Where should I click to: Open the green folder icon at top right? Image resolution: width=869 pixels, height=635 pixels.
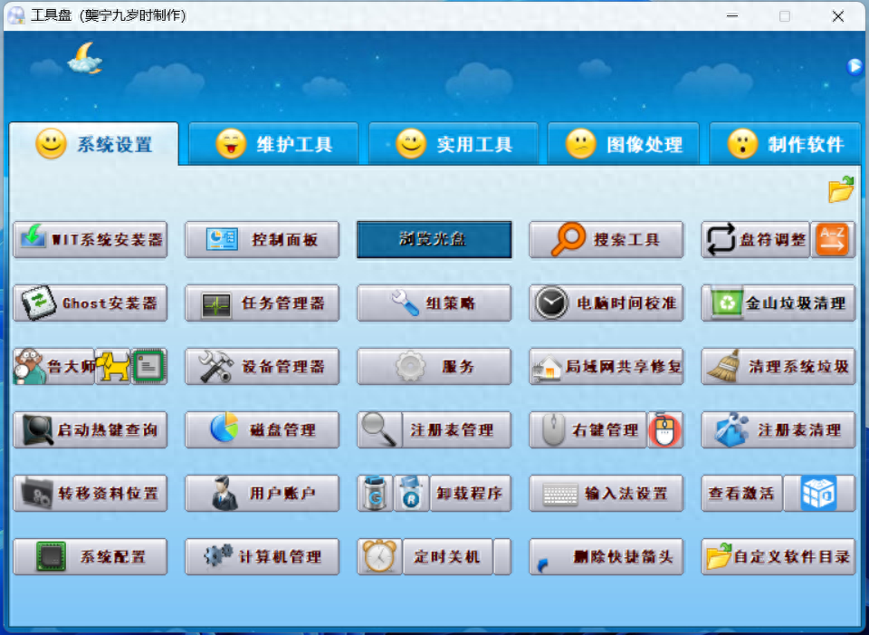click(x=841, y=189)
